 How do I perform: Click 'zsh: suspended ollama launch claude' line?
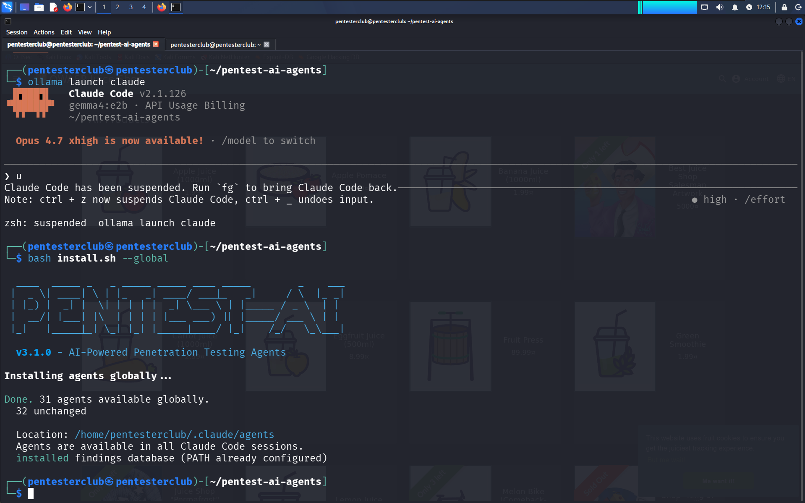click(x=110, y=223)
